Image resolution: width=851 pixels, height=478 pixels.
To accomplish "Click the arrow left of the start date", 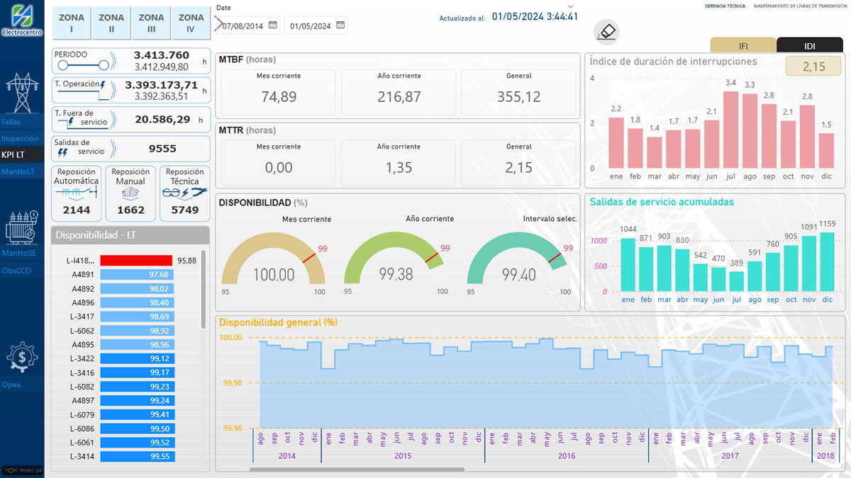I will click(x=218, y=24).
